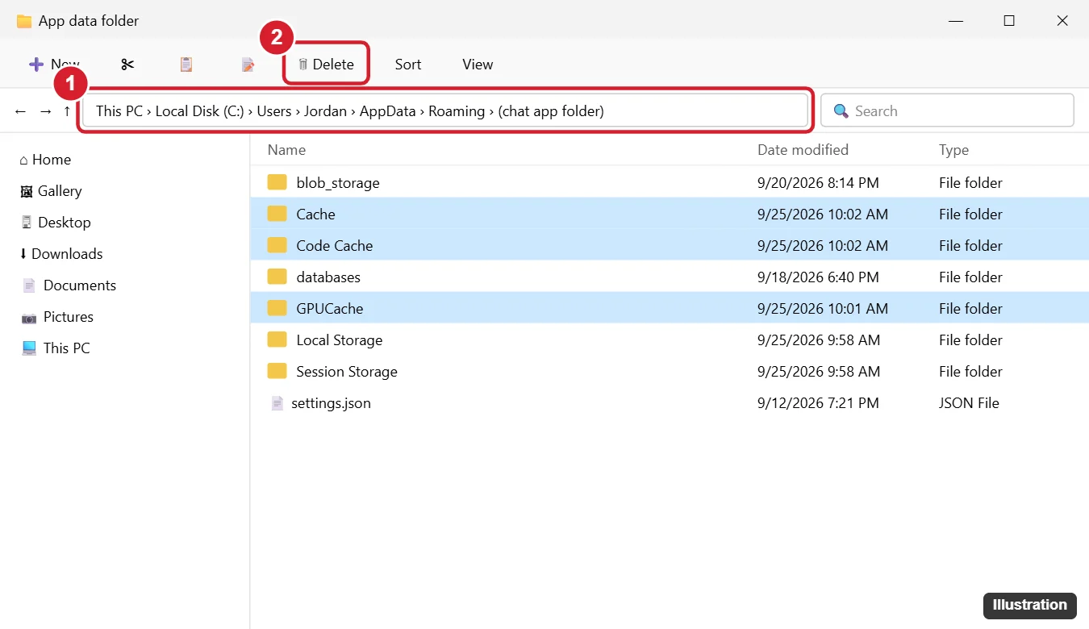This screenshot has width=1089, height=629.
Task: Open the Sort menu
Action: [x=408, y=65]
